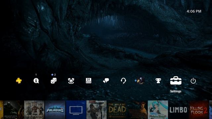The width and height of the screenshot is (212, 119).
Task: Open the TV & Video tile
Action: tap(76, 110)
